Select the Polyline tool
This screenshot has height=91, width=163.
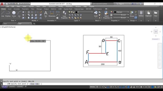point(8,14)
